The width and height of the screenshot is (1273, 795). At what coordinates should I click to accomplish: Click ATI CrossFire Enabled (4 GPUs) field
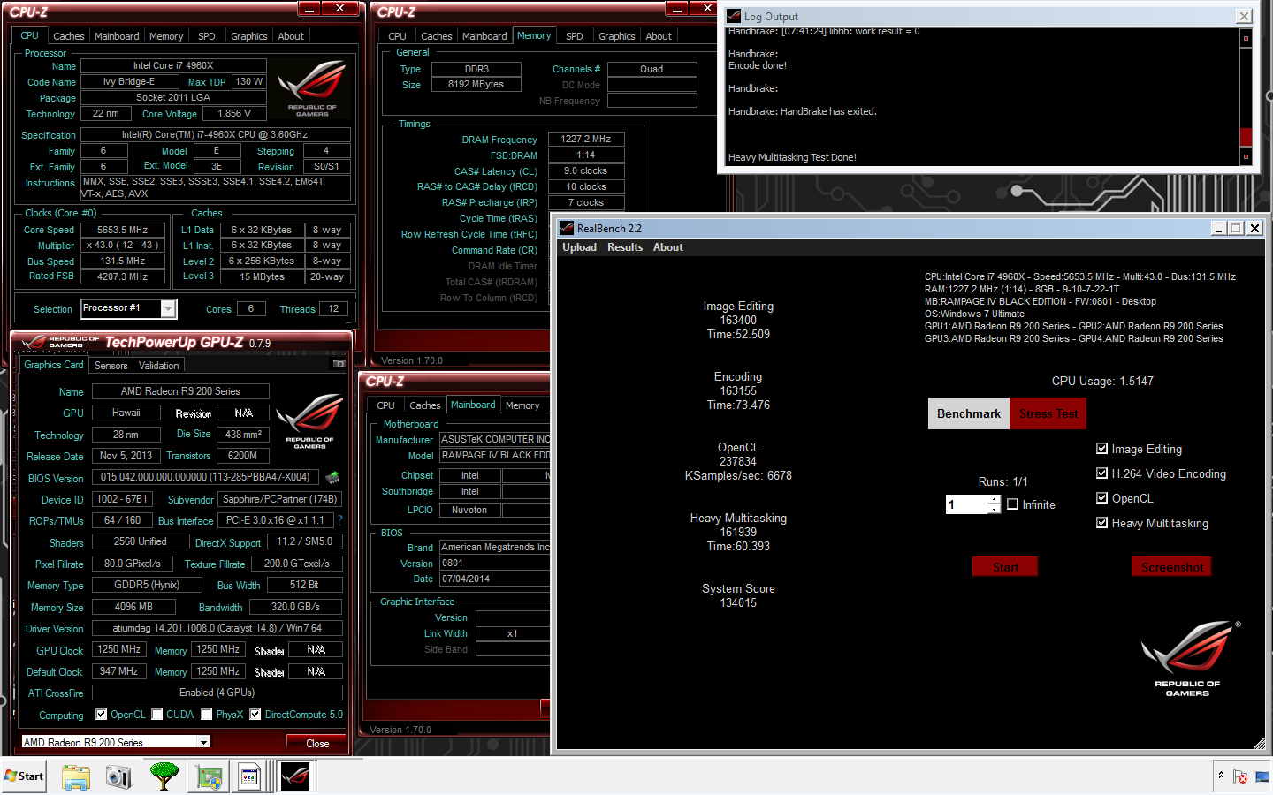coord(217,693)
